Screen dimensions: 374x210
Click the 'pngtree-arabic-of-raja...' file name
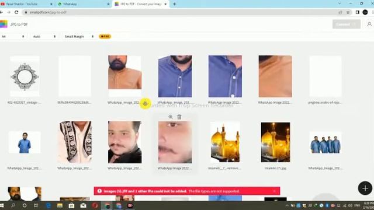pyautogui.click(x=325, y=103)
